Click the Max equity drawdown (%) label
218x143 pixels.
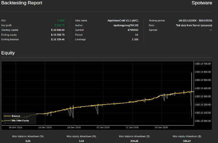(x=81, y=136)
